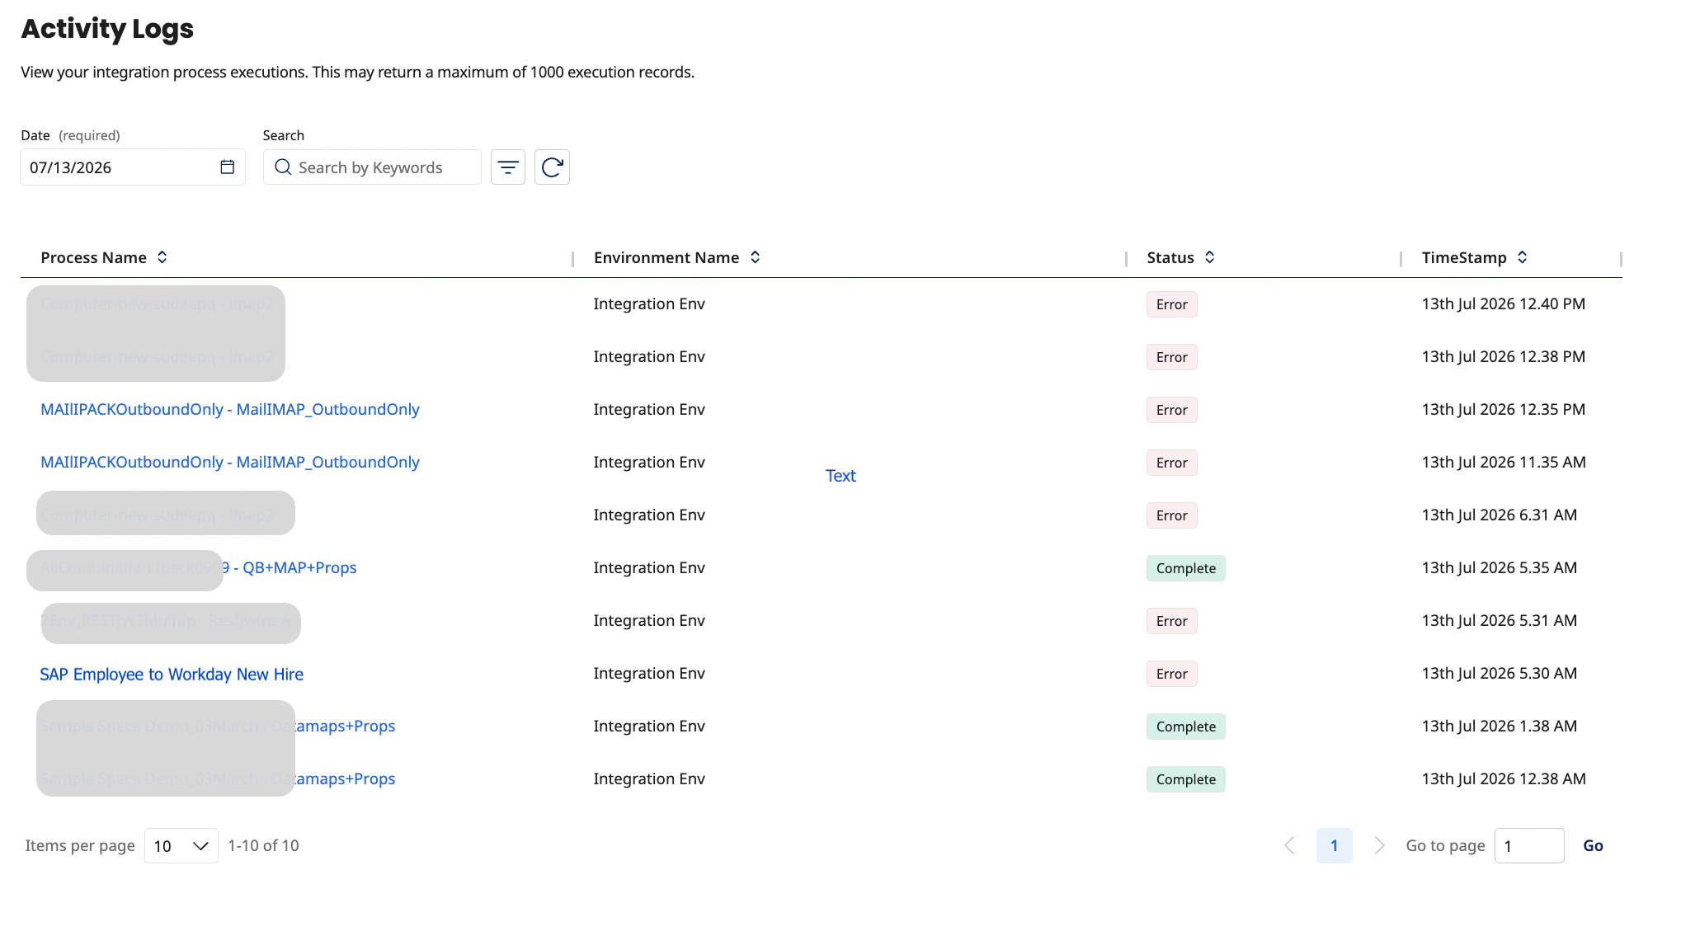Click Complete status for 5.35 AM row

[1186, 568]
